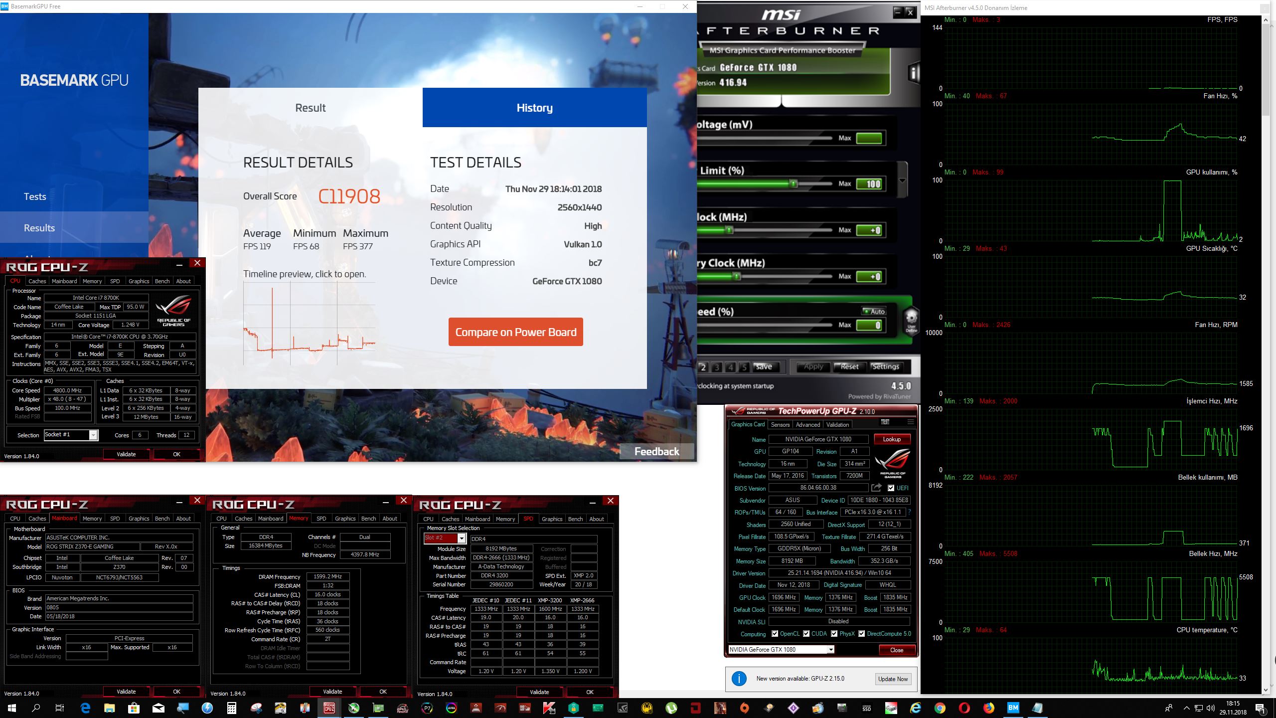Click the Memory Clock slider handle

coord(737,276)
